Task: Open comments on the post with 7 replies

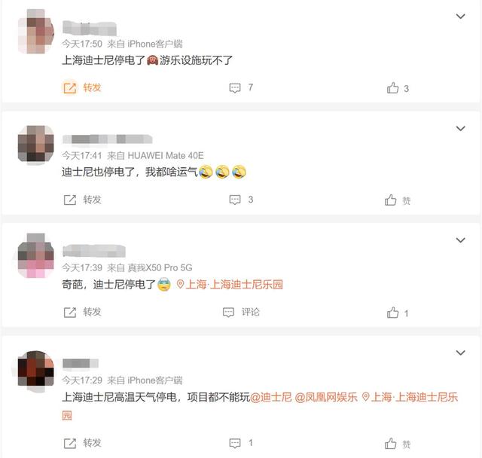Action: pyautogui.click(x=241, y=88)
